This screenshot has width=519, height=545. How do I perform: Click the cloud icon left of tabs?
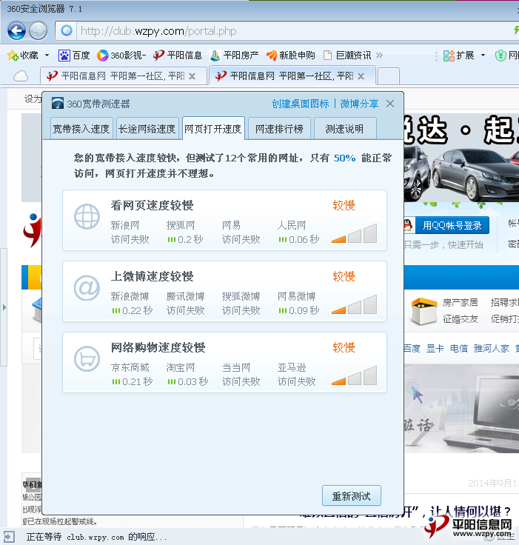[x=21, y=76]
